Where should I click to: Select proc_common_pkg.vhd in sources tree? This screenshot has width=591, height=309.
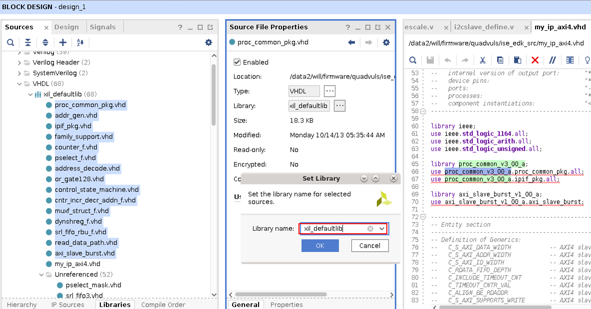point(90,105)
